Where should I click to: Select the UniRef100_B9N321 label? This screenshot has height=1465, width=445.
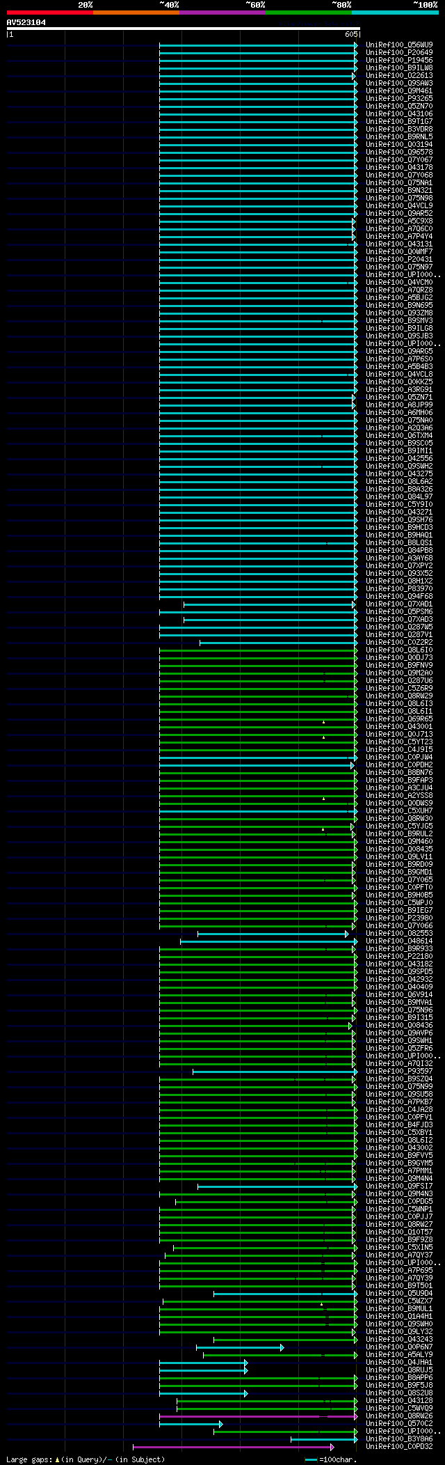[399, 191]
